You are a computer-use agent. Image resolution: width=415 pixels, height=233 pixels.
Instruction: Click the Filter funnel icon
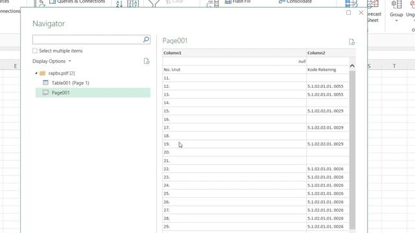pyautogui.click(x=154, y=3)
